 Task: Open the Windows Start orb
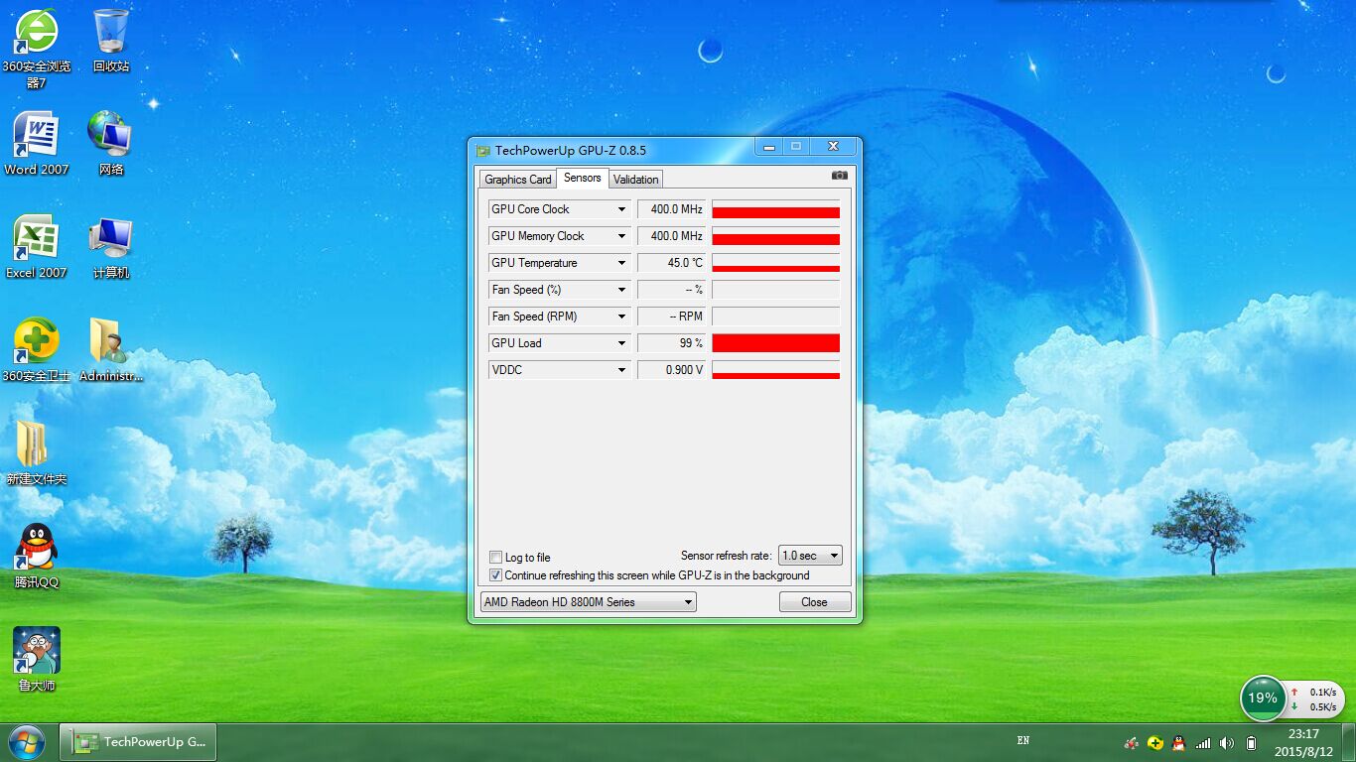(x=27, y=741)
